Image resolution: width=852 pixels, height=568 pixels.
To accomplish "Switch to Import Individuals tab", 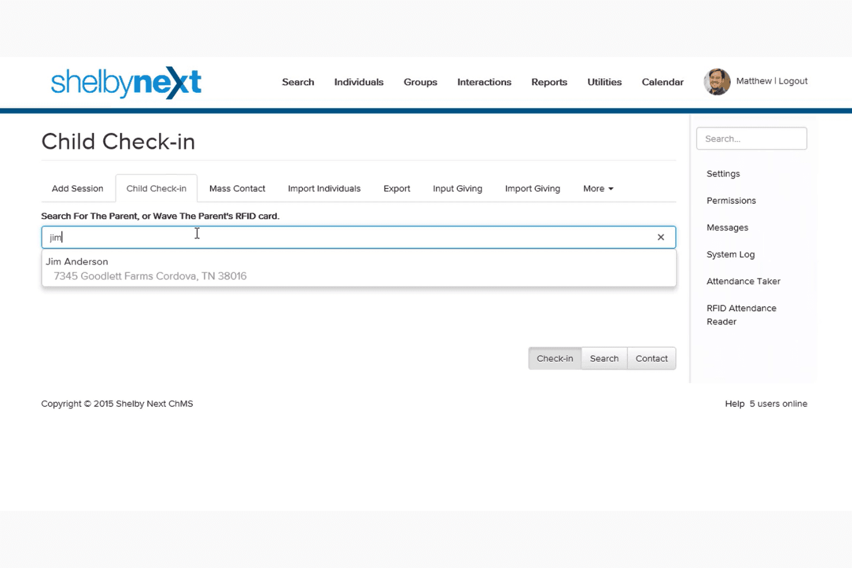I will tap(324, 189).
